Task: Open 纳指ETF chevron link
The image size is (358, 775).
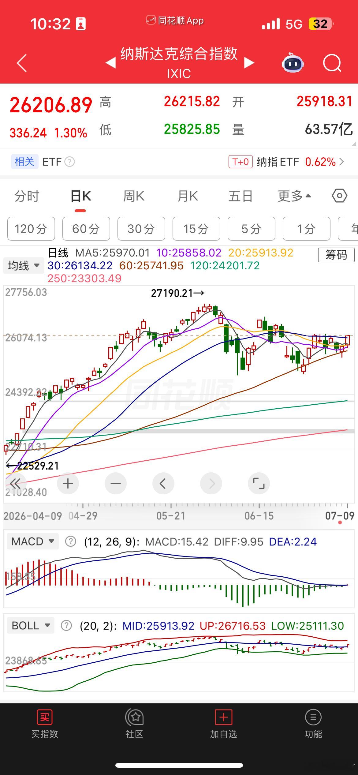Action: point(342,162)
